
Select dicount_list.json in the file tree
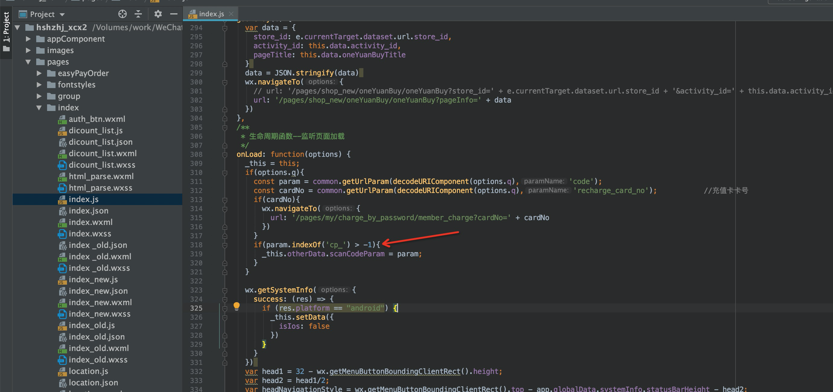tap(100, 142)
